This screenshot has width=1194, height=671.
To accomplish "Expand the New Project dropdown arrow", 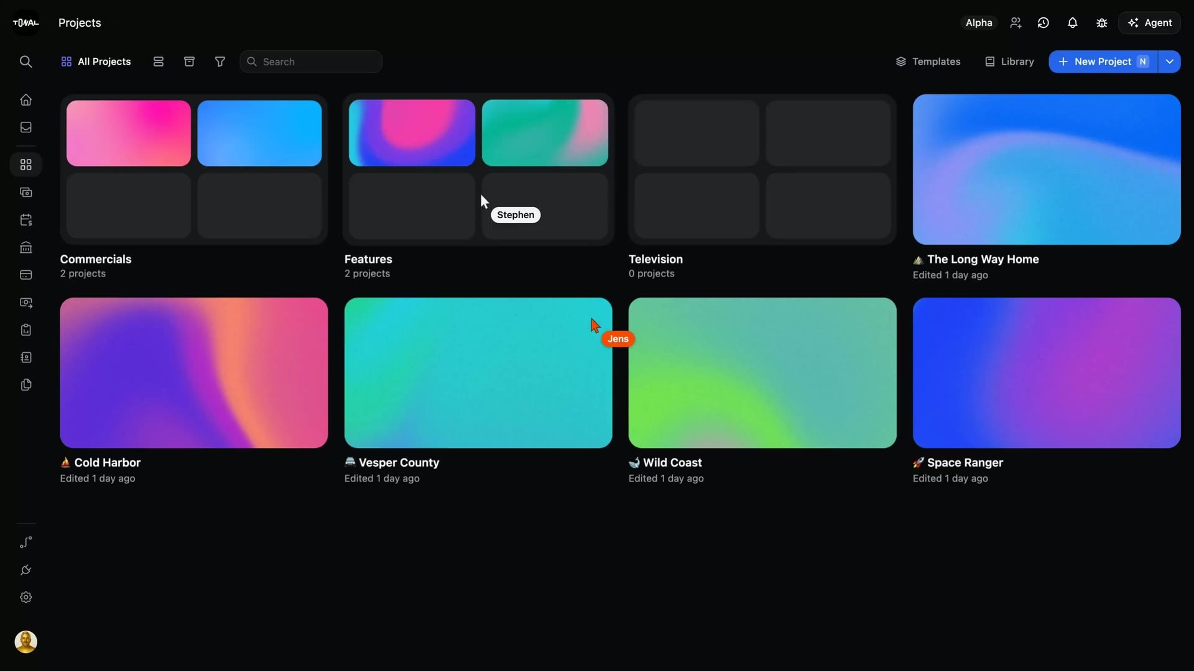I will coord(1170,62).
